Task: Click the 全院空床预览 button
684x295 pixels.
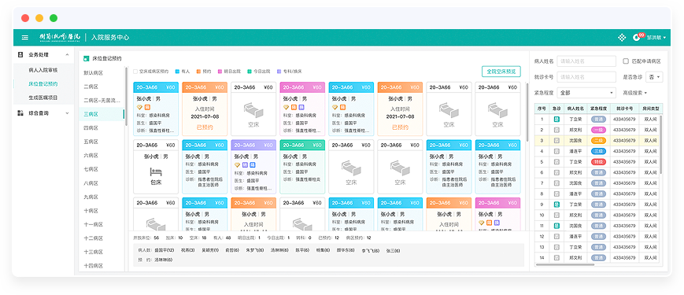Action: pos(501,72)
